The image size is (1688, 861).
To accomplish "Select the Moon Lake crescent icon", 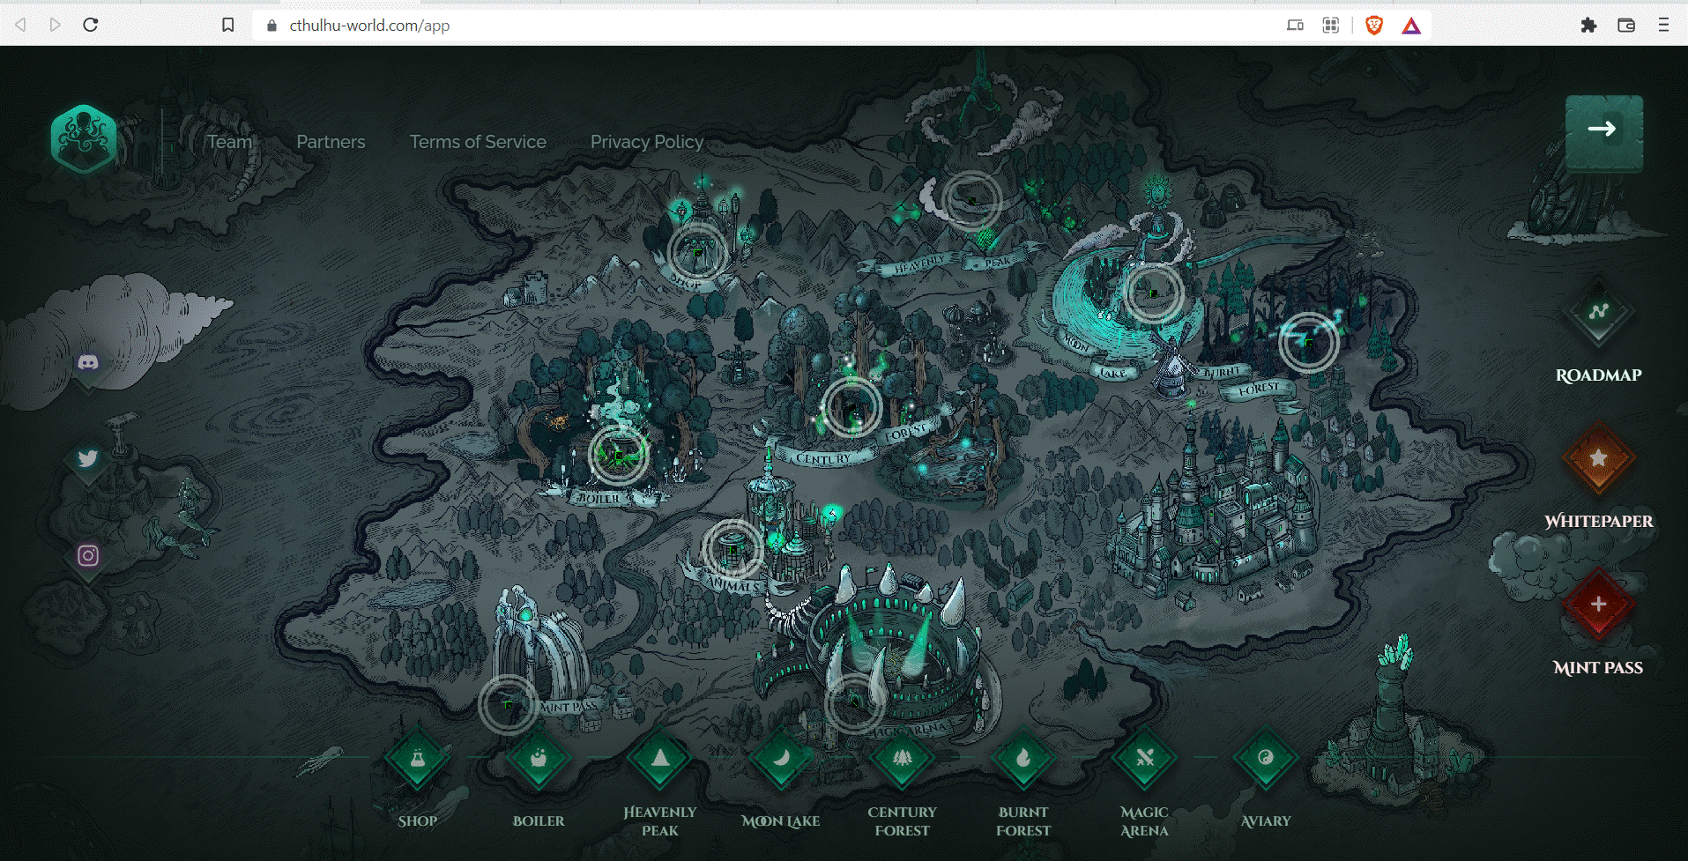I will (781, 759).
